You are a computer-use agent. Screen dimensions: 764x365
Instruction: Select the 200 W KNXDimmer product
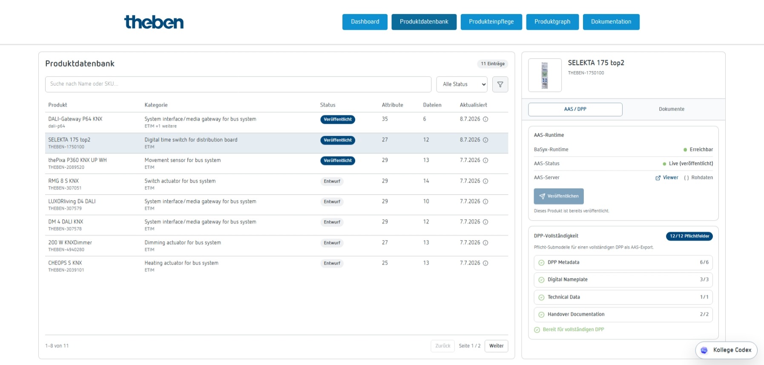[x=277, y=246]
